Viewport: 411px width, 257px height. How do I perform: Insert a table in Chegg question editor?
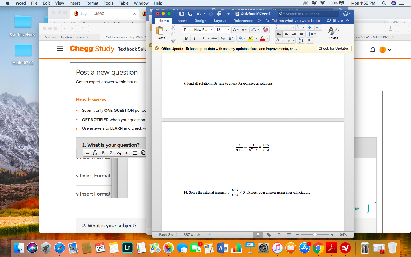135,153
